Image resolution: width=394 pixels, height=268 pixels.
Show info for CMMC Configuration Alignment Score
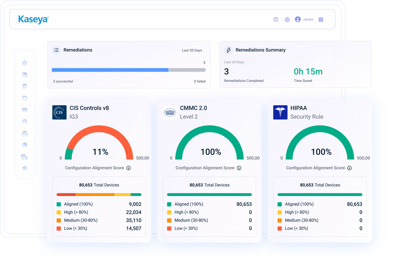[239, 168]
